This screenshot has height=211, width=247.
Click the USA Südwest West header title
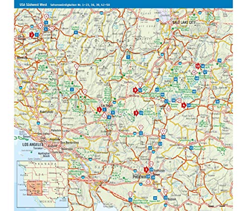click(33, 5)
